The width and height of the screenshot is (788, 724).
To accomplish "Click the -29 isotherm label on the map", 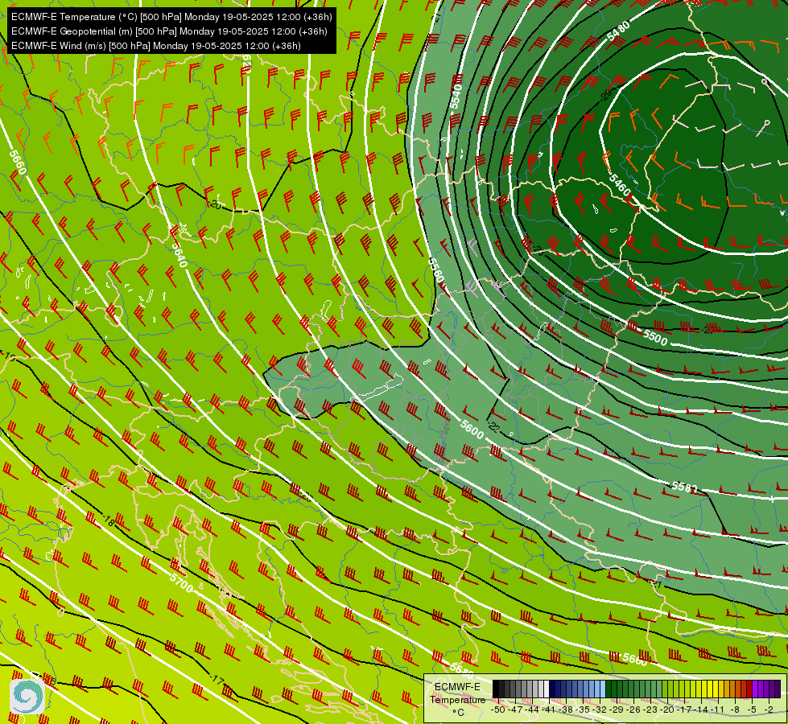I will [x=607, y=94].
